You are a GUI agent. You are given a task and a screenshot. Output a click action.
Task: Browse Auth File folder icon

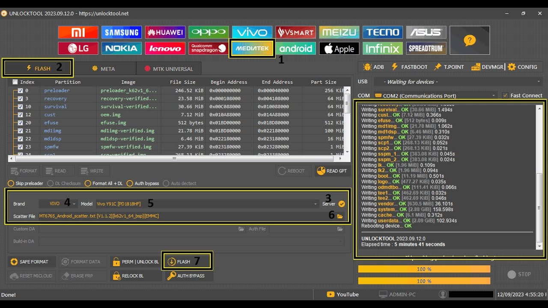click(340, 229)
